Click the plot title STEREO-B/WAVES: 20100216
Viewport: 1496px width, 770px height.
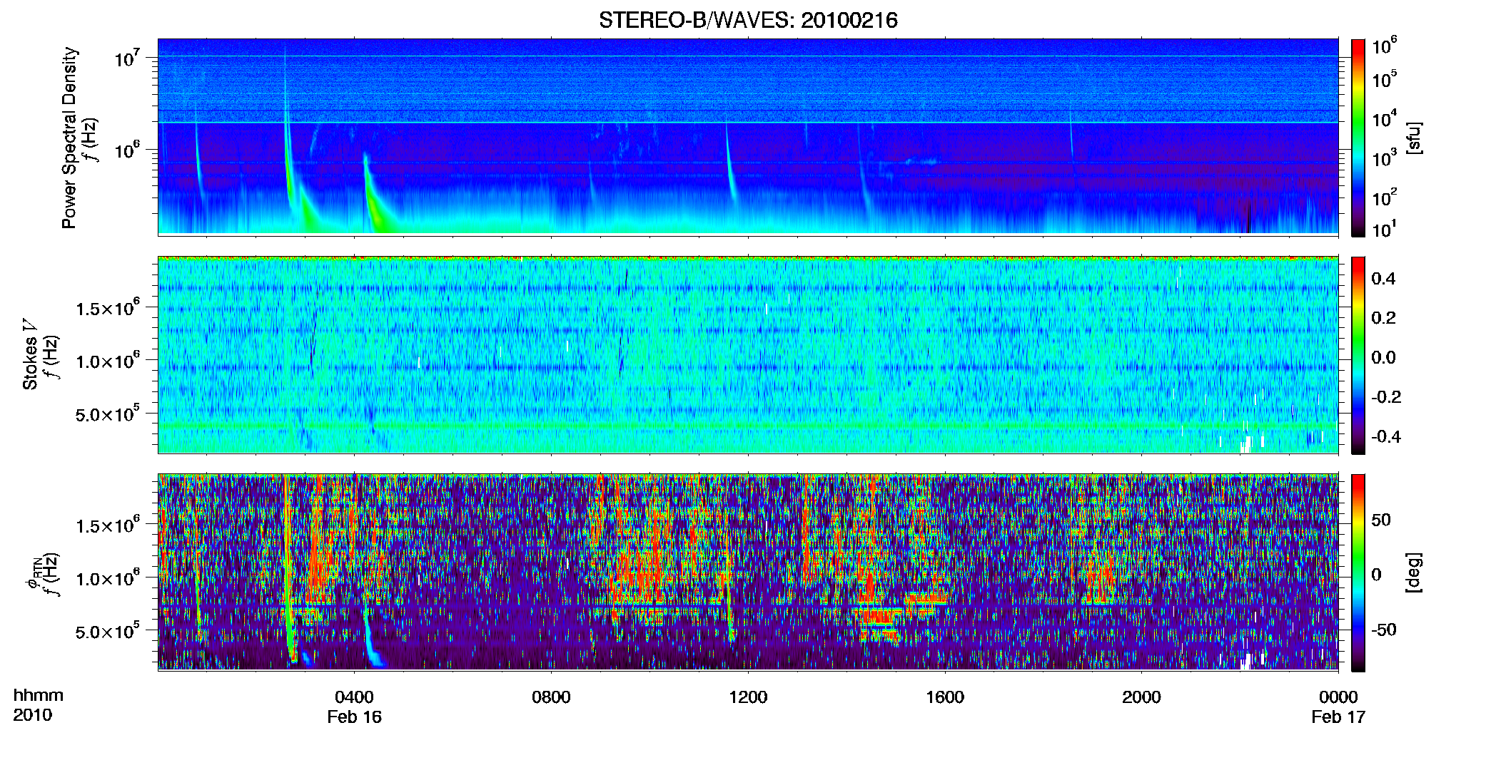[748, 20]
